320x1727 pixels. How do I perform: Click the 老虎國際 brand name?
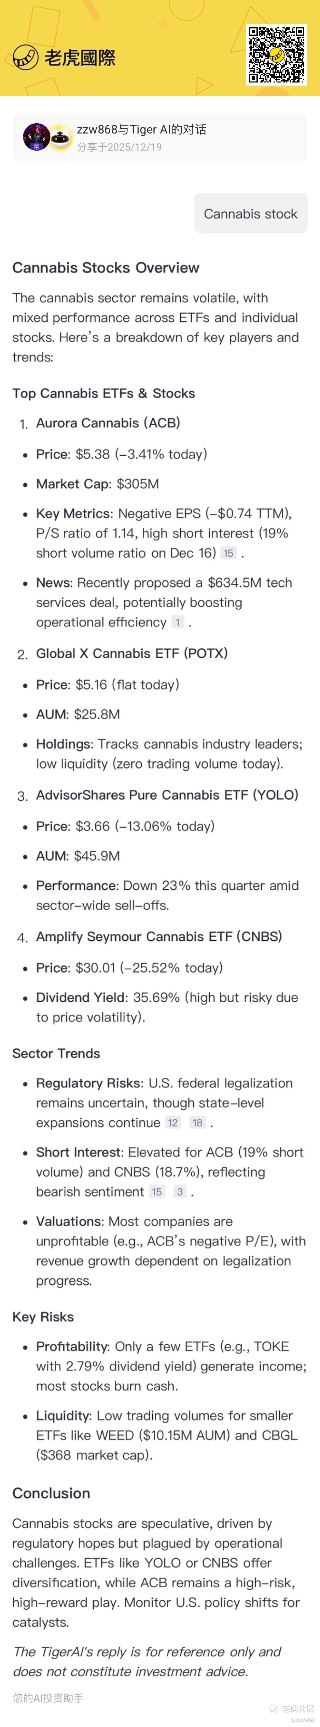(x=80, y=58)
